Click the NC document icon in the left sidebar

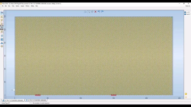click(x=2, y=35)
